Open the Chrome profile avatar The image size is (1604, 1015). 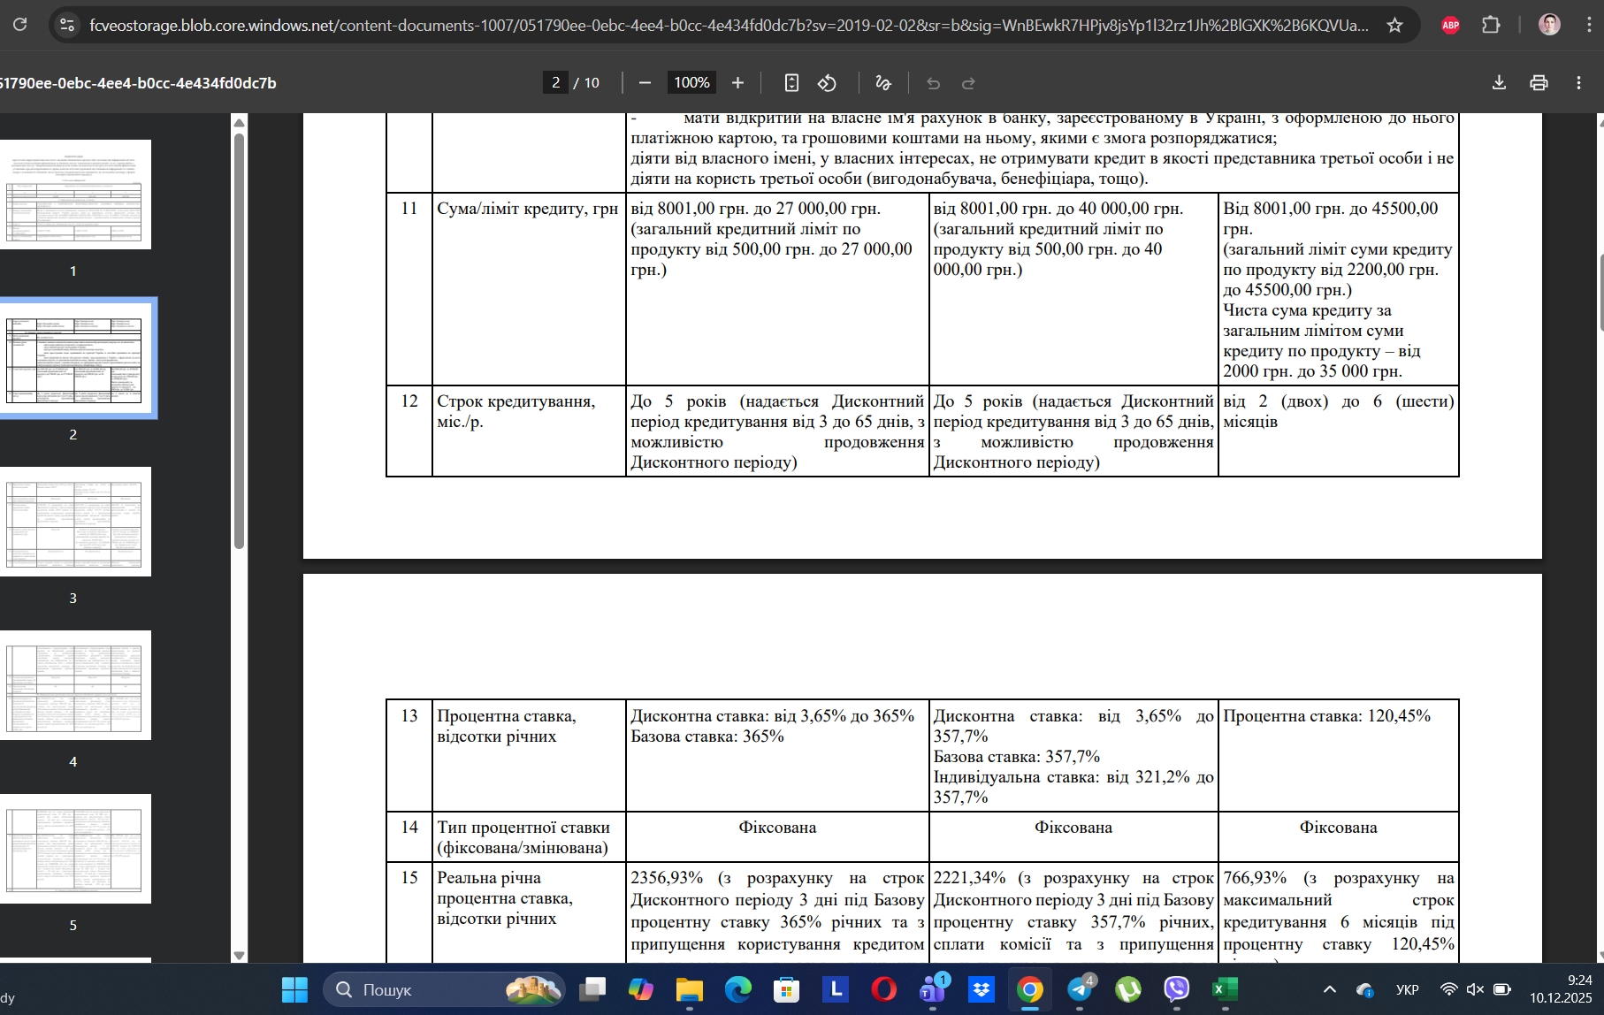pos(1549,25)
